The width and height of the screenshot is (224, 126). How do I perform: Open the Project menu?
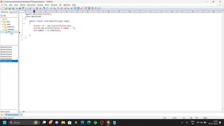click(x=40, y=5)
